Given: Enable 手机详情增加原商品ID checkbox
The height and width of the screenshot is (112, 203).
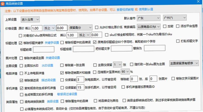Looking at the screenshot, I should 123,87.
